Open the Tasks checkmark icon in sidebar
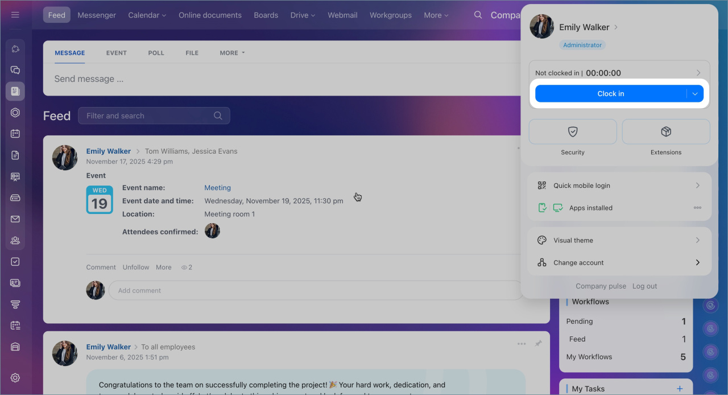 tap(15, 262)
